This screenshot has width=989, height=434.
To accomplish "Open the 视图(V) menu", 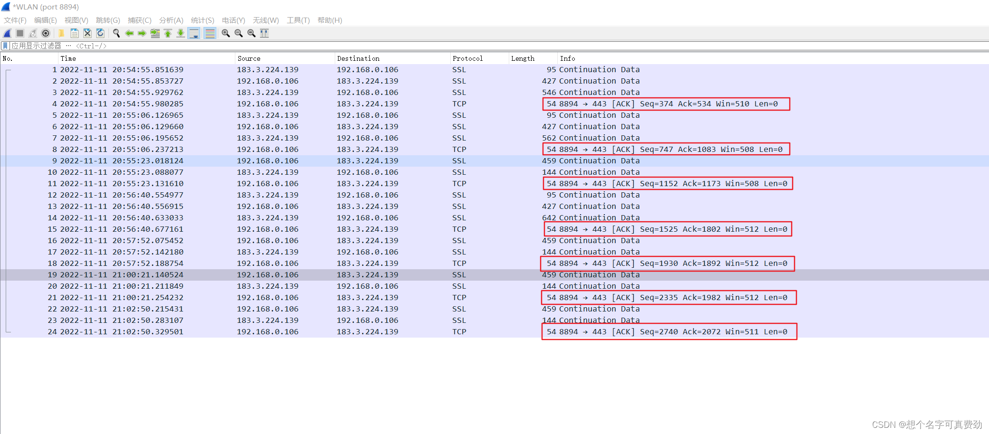I will coord(77,20).
